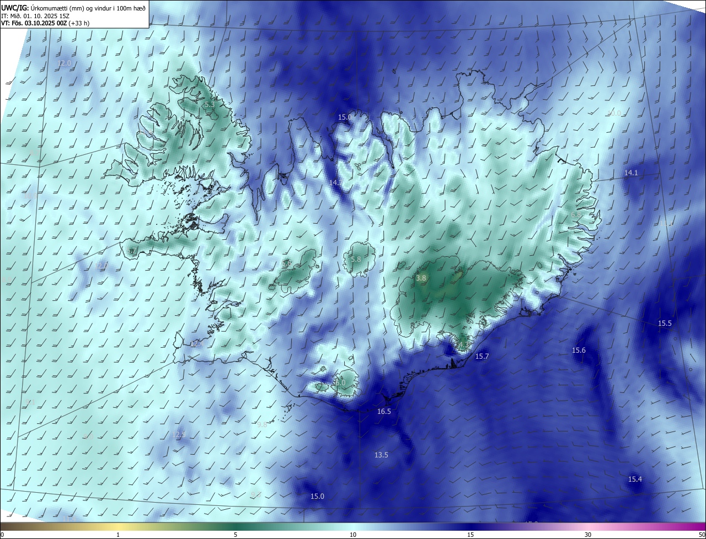Screen dimensions: 706x539
Task: Click the 6.0 value on the southern glacier
Action: tap(340, 382)
